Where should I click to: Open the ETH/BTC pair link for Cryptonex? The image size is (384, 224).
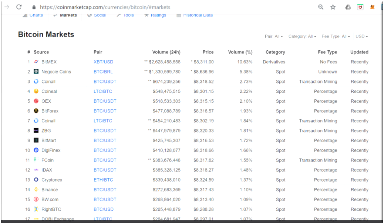(x=103, y=180)
